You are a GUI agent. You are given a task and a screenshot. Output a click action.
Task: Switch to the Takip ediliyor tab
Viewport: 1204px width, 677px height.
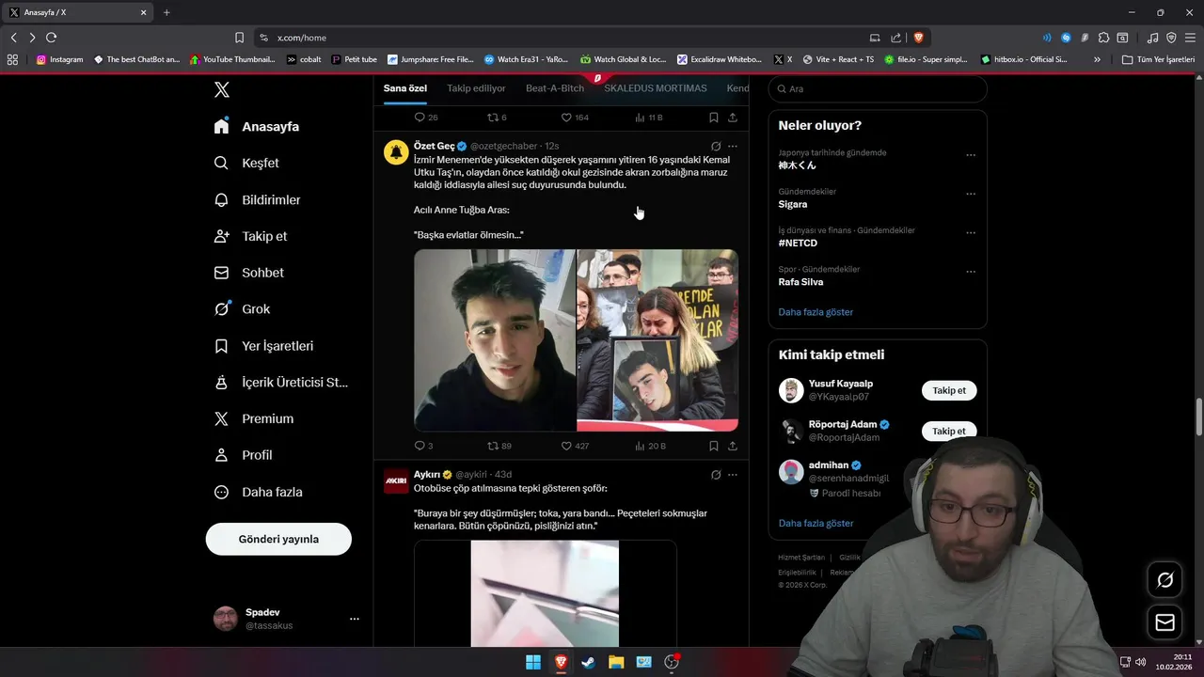click(476, 88)
